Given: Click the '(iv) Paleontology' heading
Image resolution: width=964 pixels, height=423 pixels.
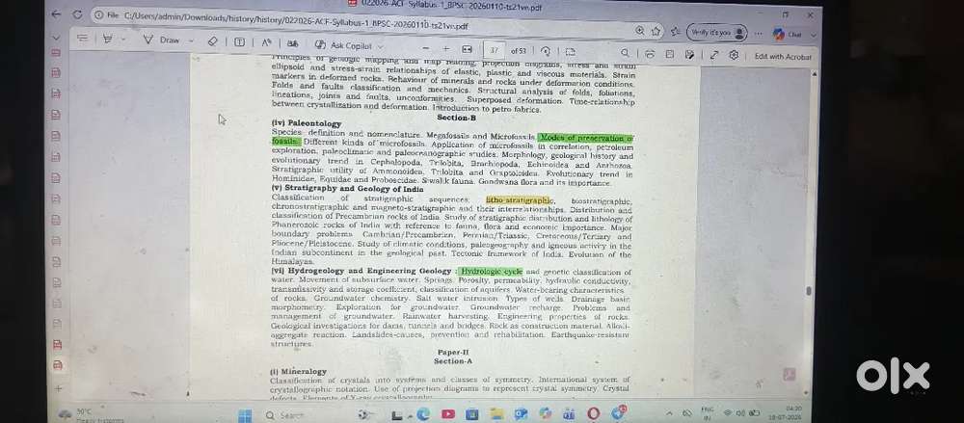Looking at the screenshot, I should click(307, 123).
